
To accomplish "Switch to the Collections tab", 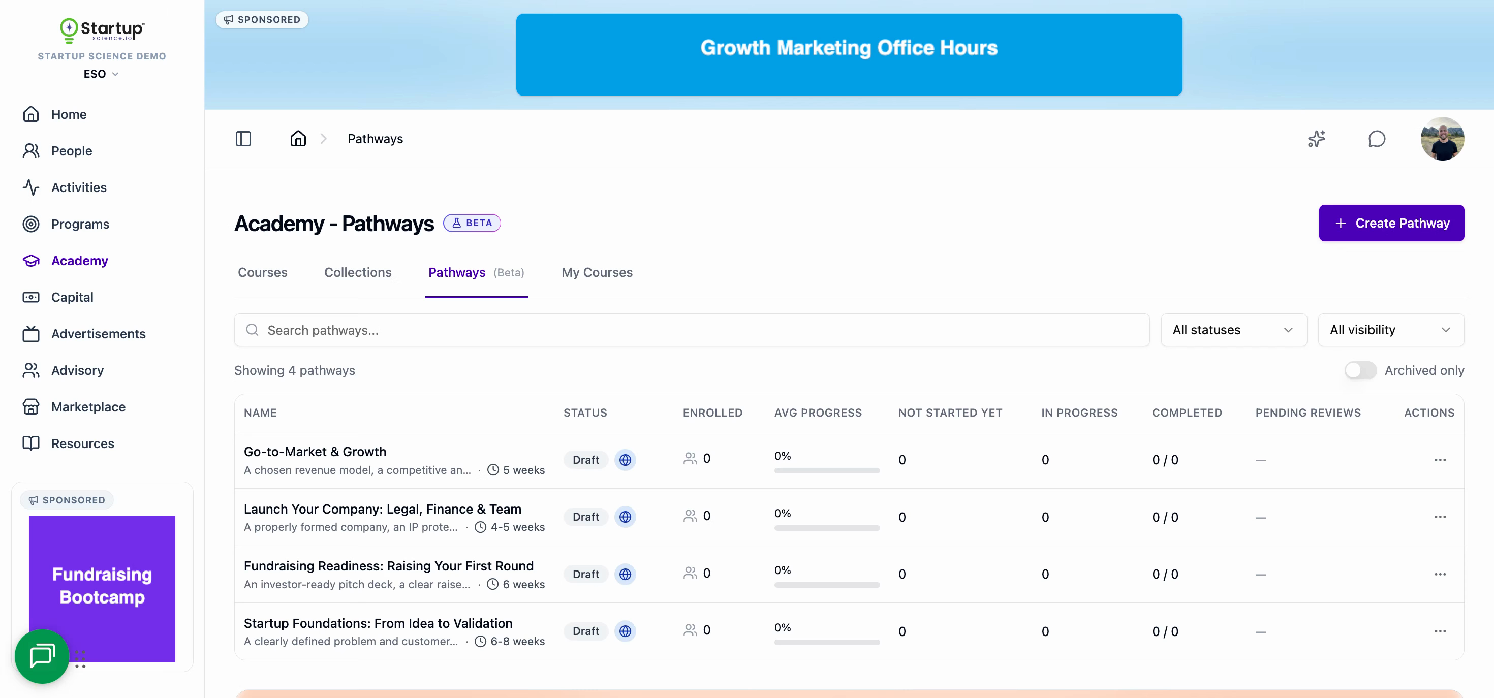I will click(358, 272).
